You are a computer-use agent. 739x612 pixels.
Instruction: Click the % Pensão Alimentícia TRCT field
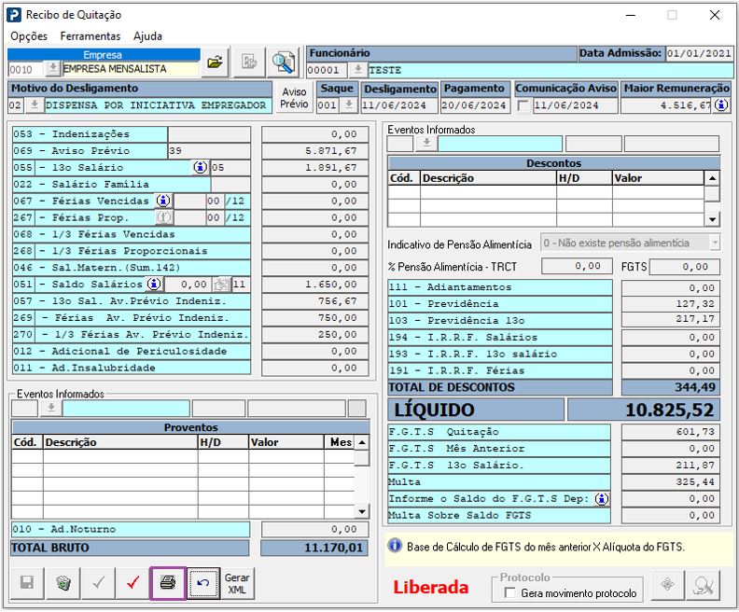pyautogui.click(x=577, y=266)
